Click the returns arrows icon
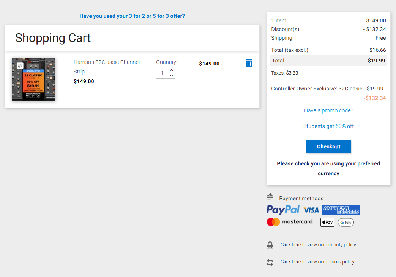 pos(270,262)
